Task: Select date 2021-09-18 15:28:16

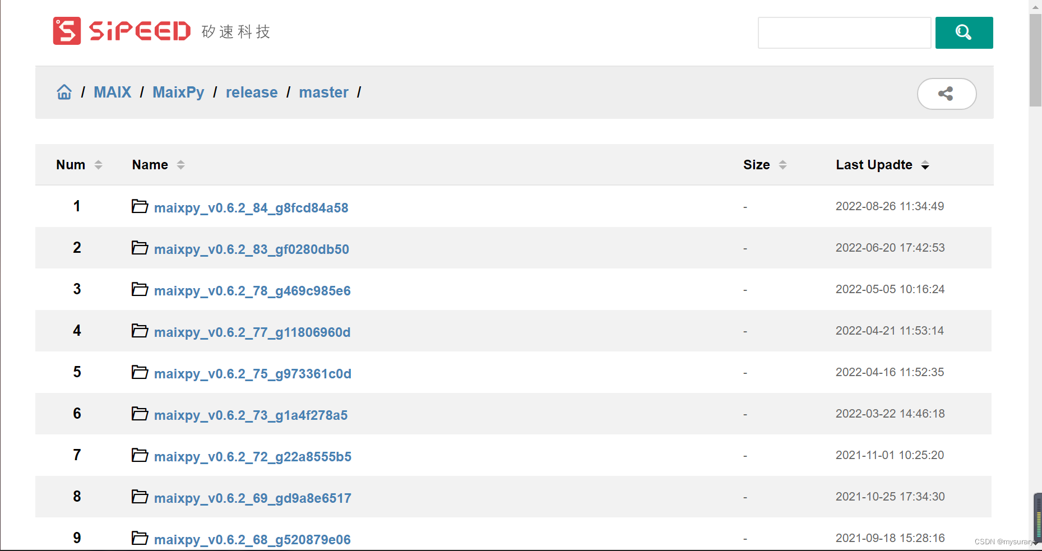Action: 890,538
